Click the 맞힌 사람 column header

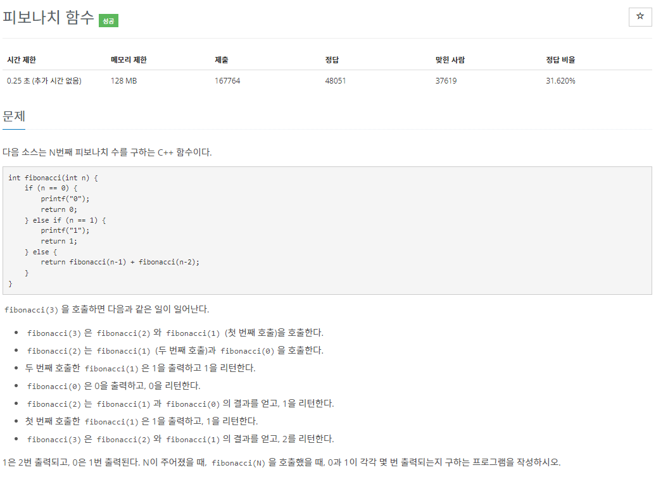[450, 59]
